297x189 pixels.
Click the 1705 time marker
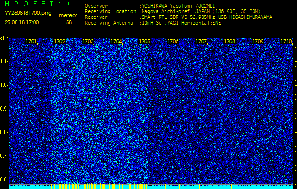pyautogui.click(x=144, y=41)
